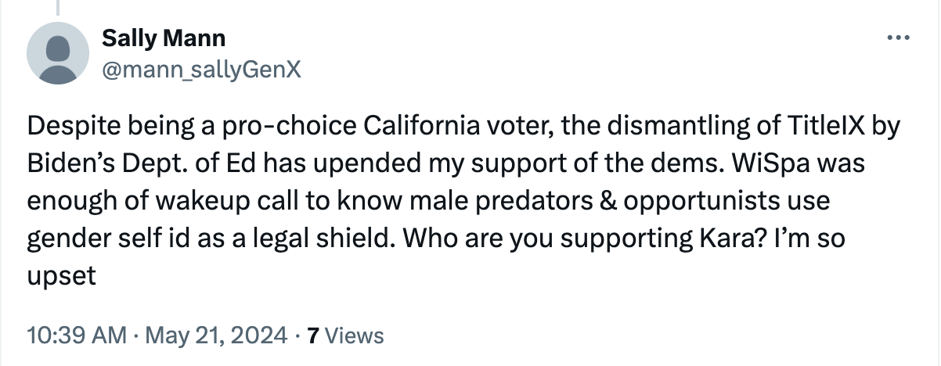The width and height of the screenshot is (941, 366).
Task: Open the 10:39 AM timestamp link
Action: click(76, 335)
